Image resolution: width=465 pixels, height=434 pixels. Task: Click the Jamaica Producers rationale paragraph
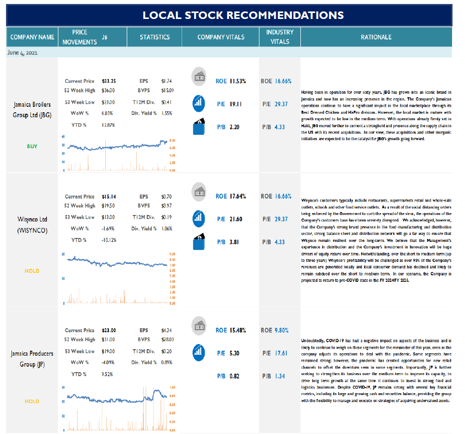coord(376,371)
